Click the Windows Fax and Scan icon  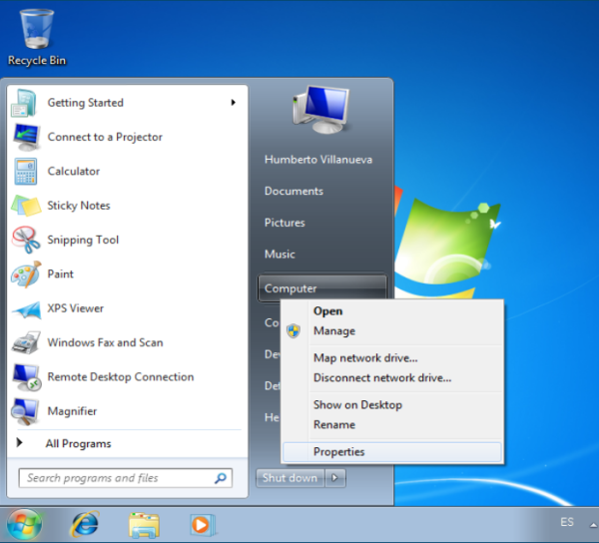pos(26,342)
